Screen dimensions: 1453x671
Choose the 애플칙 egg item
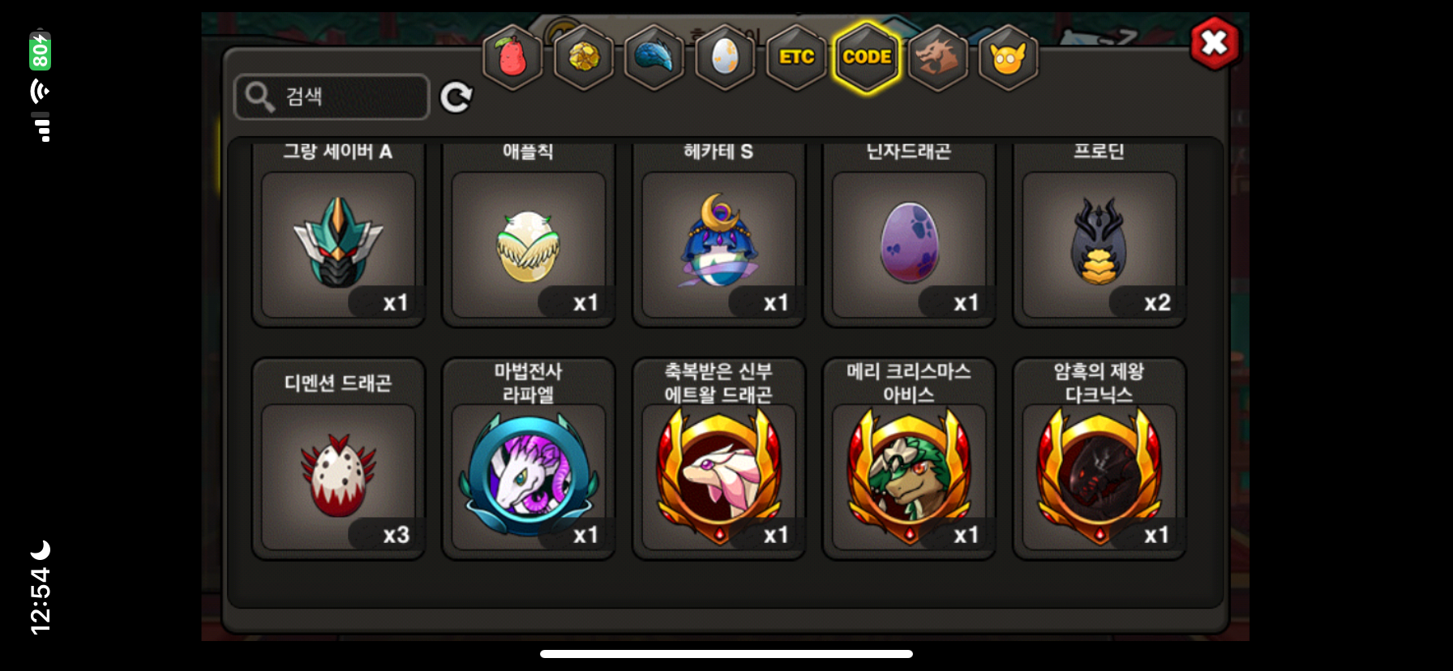pyautogui.click(x=529, y=236)
